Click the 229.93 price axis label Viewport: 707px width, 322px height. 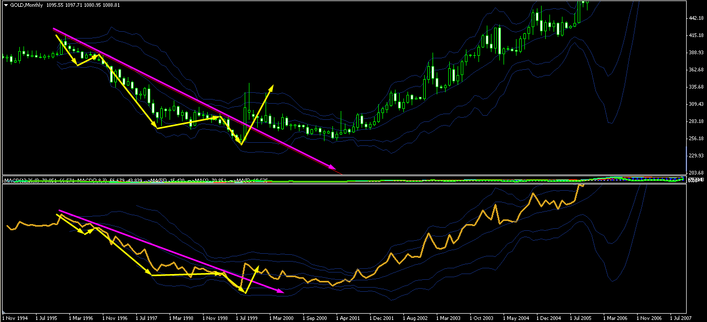point(697,156)
